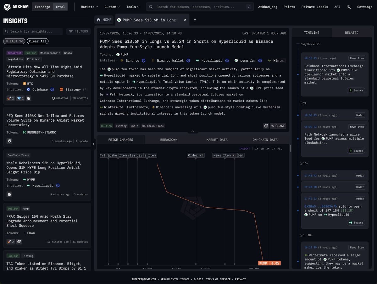Click the filter icon next to FILTERS
Viewport: 377px width, 284px height.
pyautogui.click(x=71, y=31)
